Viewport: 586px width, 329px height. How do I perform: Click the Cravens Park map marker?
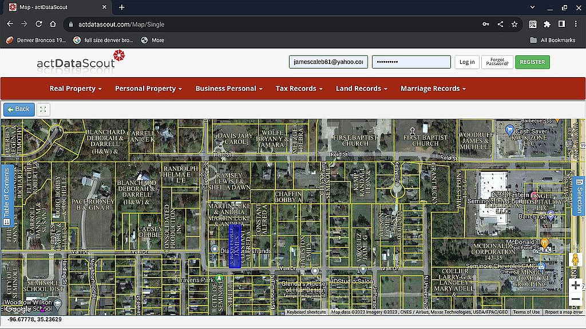pos(219,278)
